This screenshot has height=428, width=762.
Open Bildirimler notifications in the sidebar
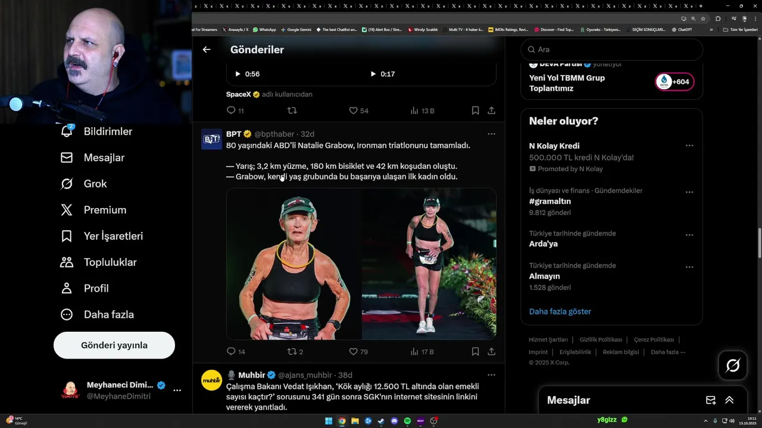click(x=96, y=131)
